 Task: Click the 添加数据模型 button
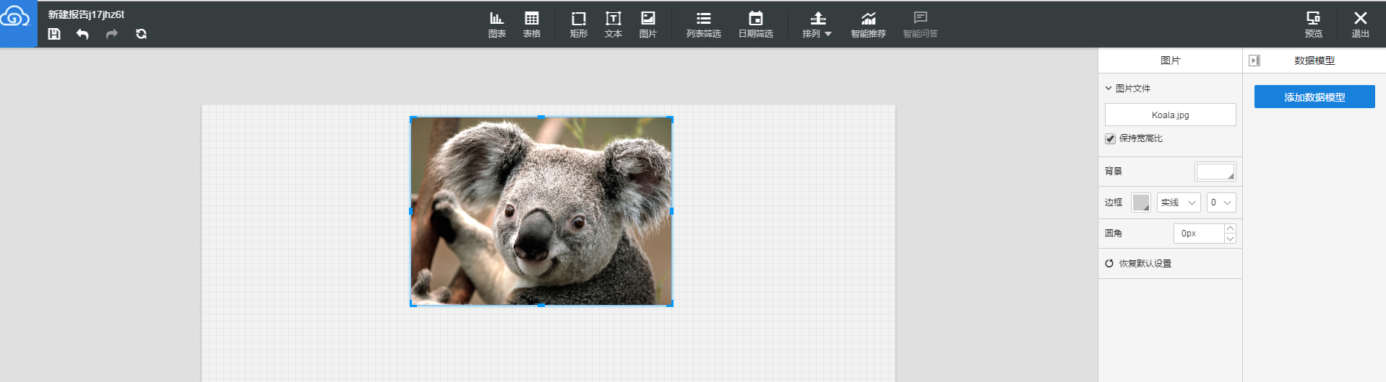click(1314, 97)
